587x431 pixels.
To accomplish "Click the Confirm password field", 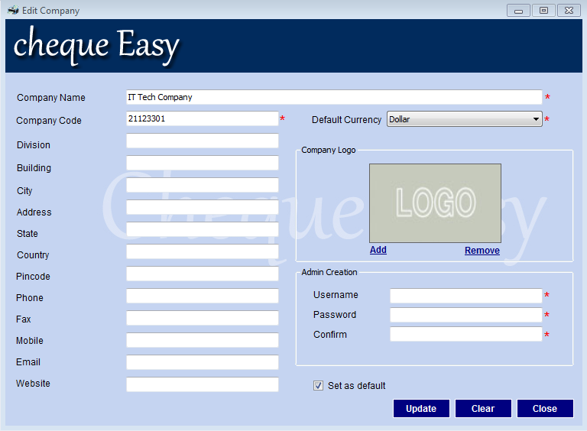I will pos(465,334).
